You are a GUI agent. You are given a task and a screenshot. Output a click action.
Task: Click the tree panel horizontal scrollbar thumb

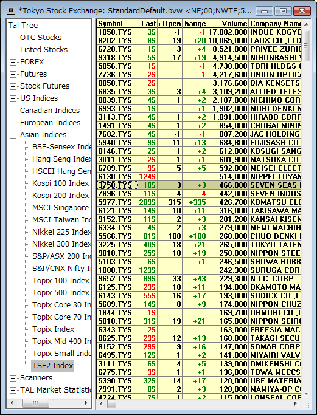click(x=35, y=403)
